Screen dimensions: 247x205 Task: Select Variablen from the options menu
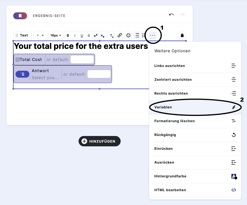195,107
